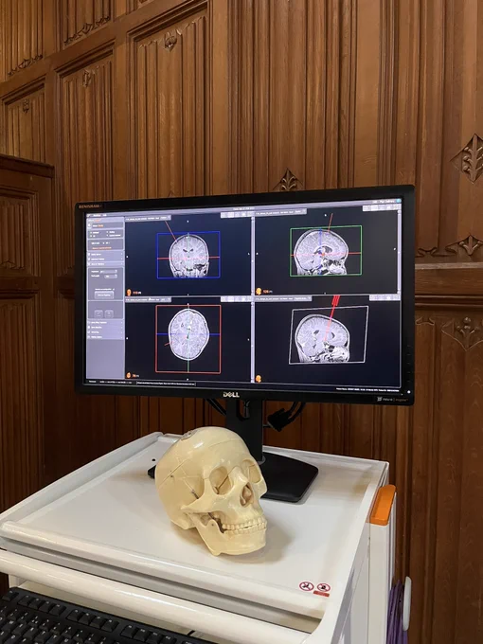Screen dimensions: 483x644
Task: Expand the first collapsed section in the lower sidebar group
Action: tap(105, 322)
